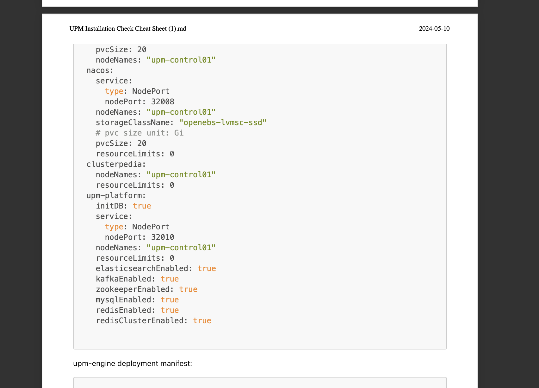Image resolution: width=539 pixels, height=388 pixels.
Task: Click 'type: NodePort' under nacos service
Action: point(137,91)
